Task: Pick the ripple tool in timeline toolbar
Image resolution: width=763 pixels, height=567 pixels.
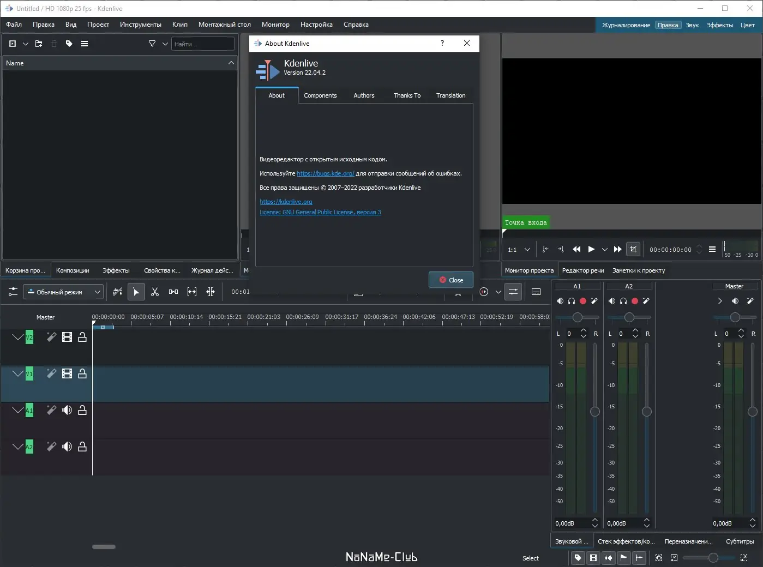Action: click(x=211, y=292)
